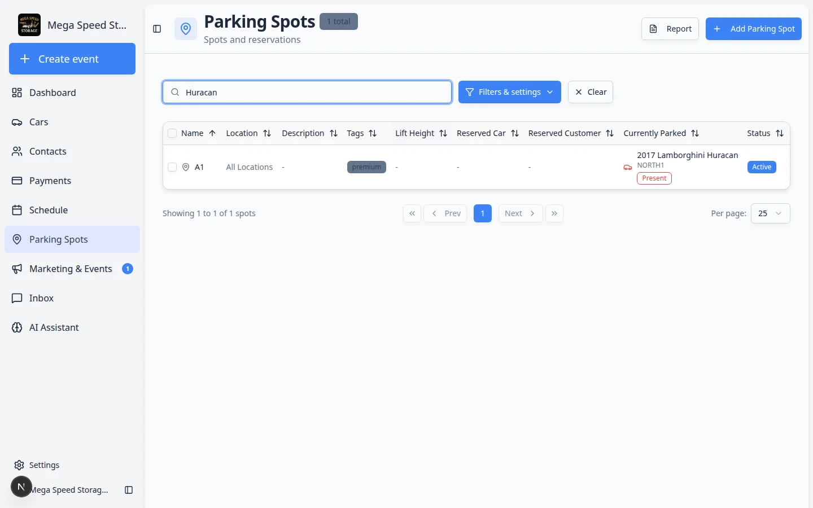Open Payments in the sidebar
The width and height of the screenshot is (813, 508).
coord(72,181)
